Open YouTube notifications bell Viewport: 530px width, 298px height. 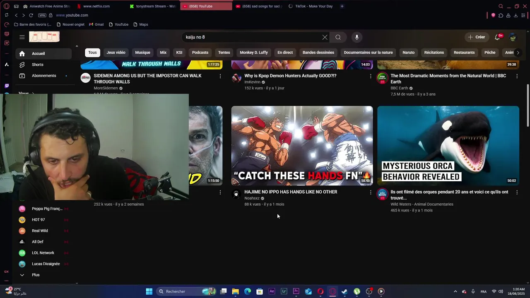pyautogui.click(x=498, y=37)
